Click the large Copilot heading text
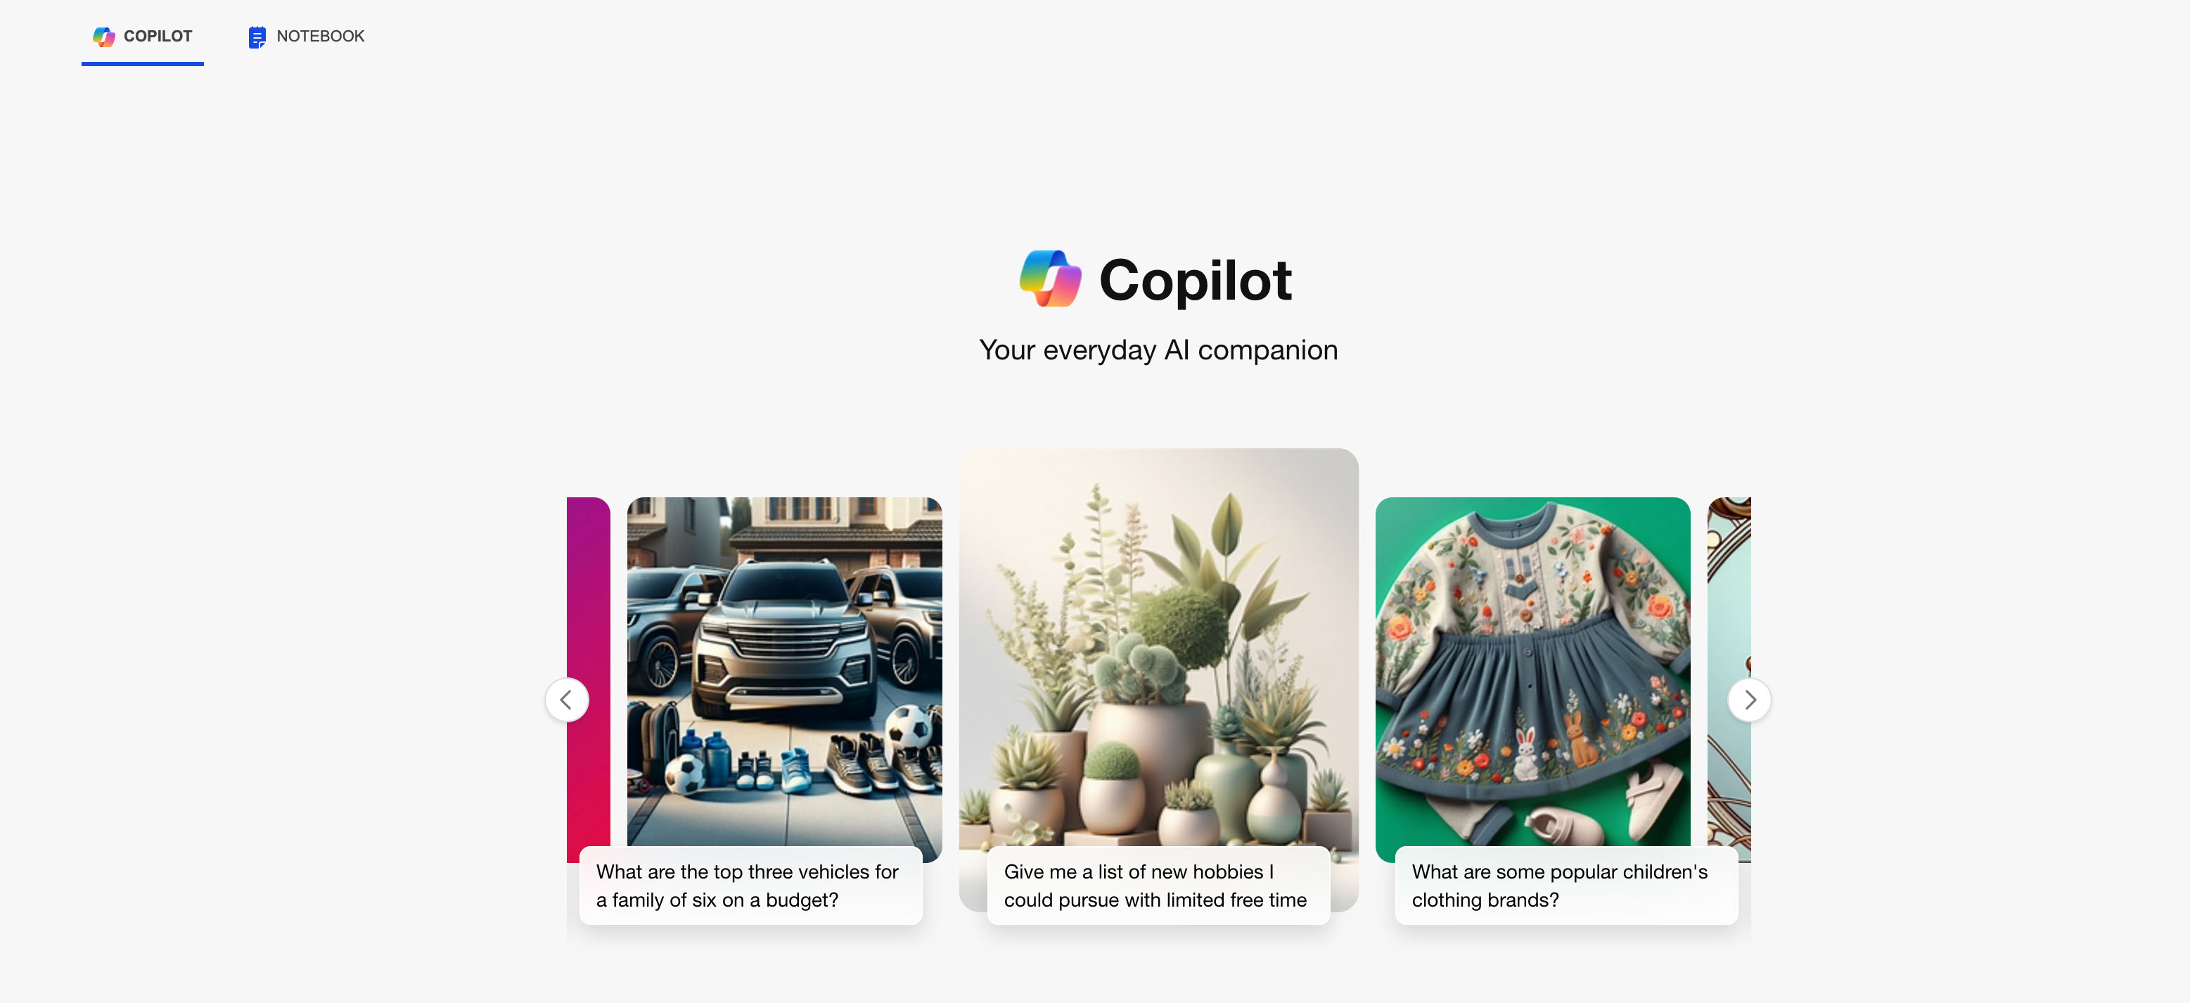Image resolution: width=2190 pixels, height=1003 pixels. point(1196,280)
